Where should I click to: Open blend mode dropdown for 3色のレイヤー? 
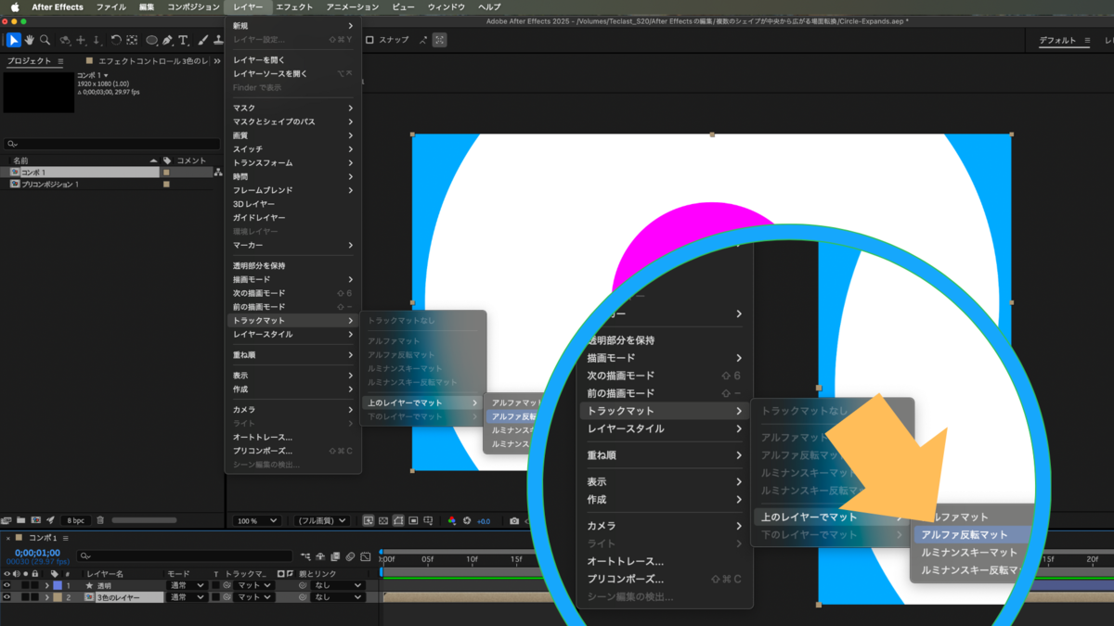click(x=187, y=597)
